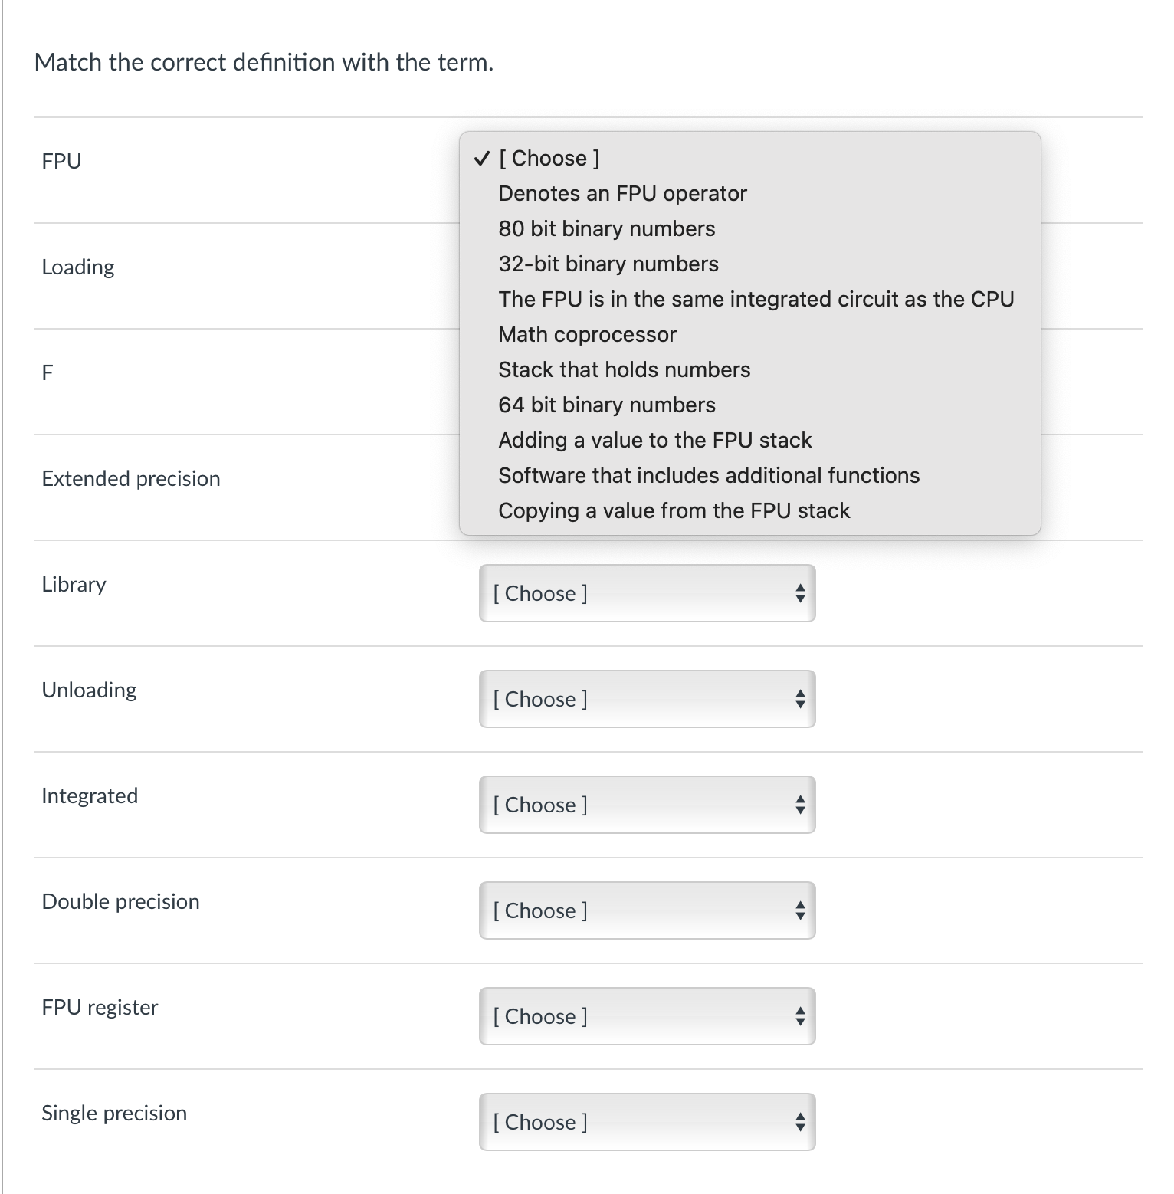Viewport: 1174px width, 1194px height.
Task: Choose 'Copying a value from the FPU stack'
Action: [x=674, y=510]
